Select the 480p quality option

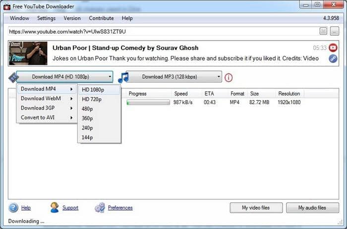click(99, 109)
